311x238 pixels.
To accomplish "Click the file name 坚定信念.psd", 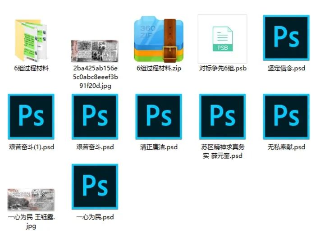I will point(286,69).
